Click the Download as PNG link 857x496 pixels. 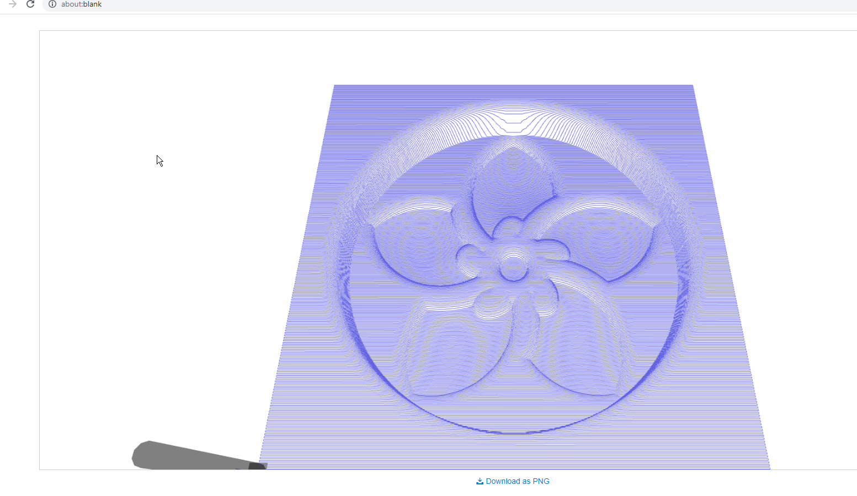(513, 481)
